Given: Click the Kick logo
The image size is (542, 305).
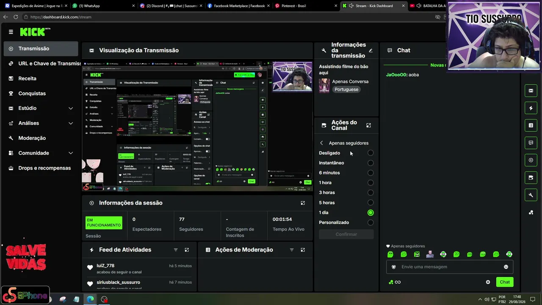Looking at the screenshot, I should [x=35, y=32].
